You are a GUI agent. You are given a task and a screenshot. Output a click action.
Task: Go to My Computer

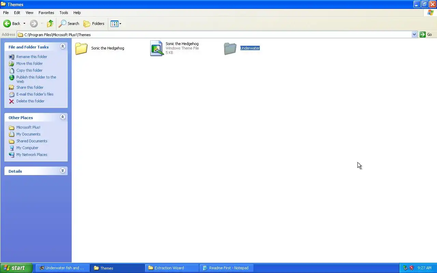pos(27,148)
